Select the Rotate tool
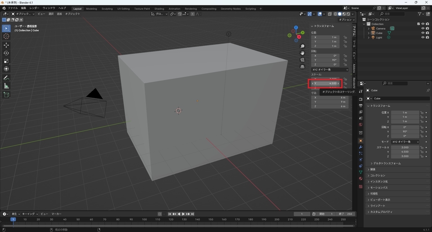The width and height of the screenshot is (432, 232). coord(6,53)
